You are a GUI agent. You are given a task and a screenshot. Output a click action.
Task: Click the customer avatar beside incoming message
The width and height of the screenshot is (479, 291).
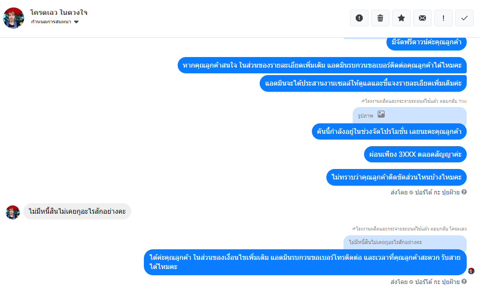click(13, 212)
